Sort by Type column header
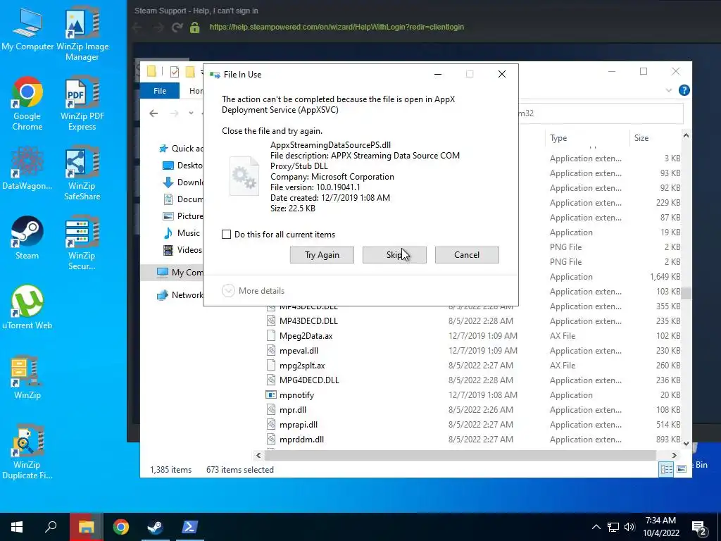This screenshot has height=541, width=721. (587, 138)
